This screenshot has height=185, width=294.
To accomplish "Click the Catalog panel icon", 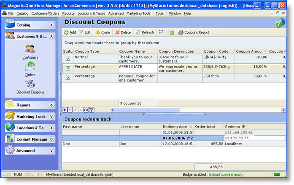I will pyautogui.click(x=10, y=24).
